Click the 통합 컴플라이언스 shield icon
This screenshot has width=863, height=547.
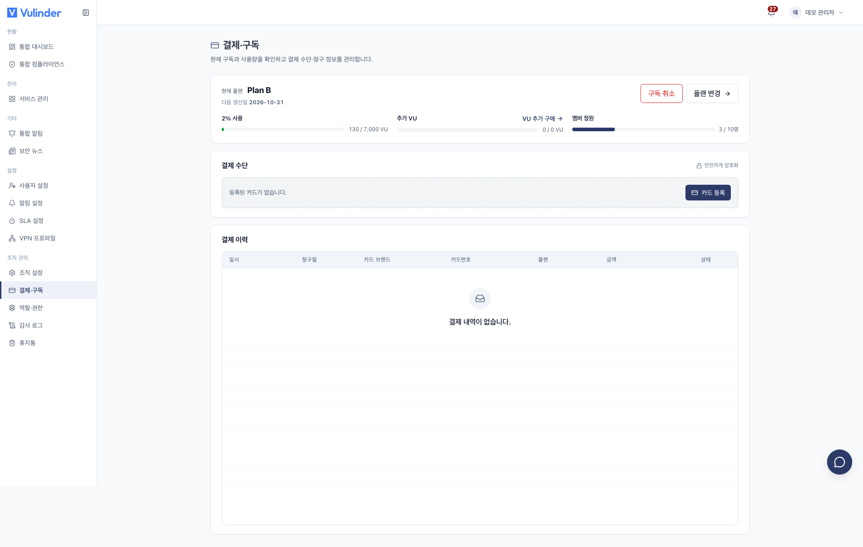pos(12,64)
